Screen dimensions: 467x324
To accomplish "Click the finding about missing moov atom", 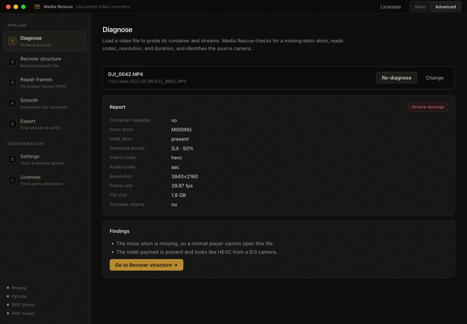I will 195,243.
